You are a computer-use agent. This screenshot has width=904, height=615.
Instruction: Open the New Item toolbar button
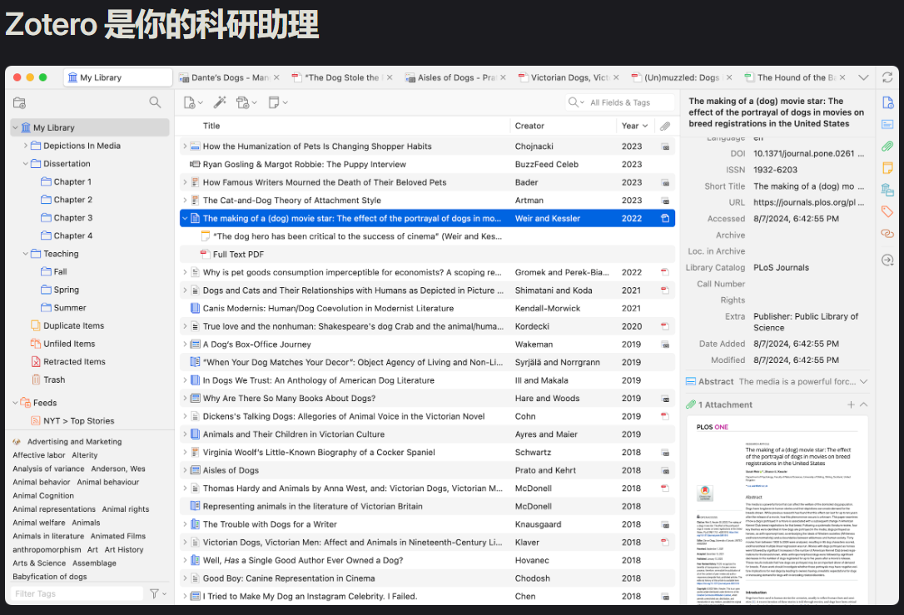click(x=193, y=102)
